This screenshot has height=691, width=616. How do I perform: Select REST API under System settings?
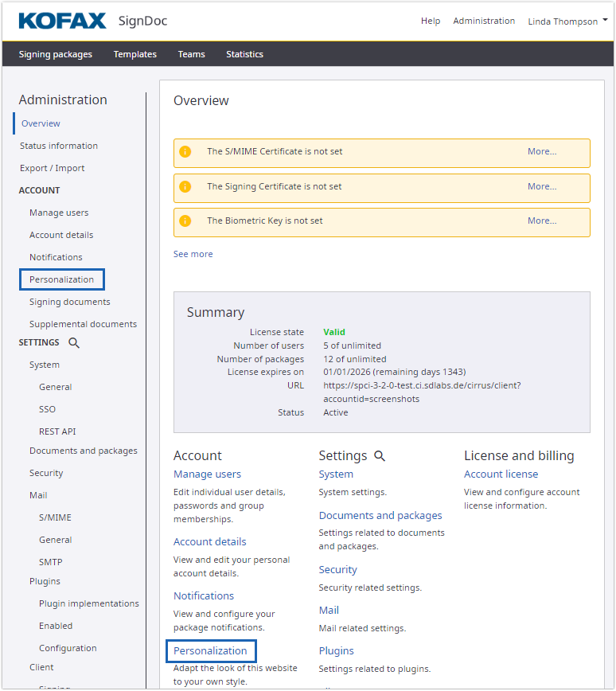click(x=57, y=431)
